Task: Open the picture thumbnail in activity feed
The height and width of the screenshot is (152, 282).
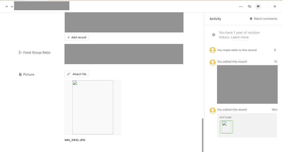Action: point(226,127)
